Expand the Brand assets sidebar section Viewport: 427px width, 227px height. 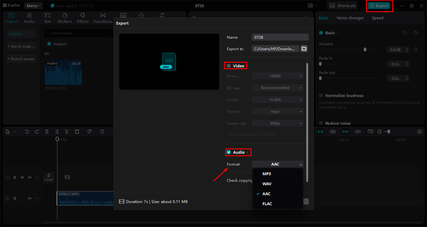(22, 59)
